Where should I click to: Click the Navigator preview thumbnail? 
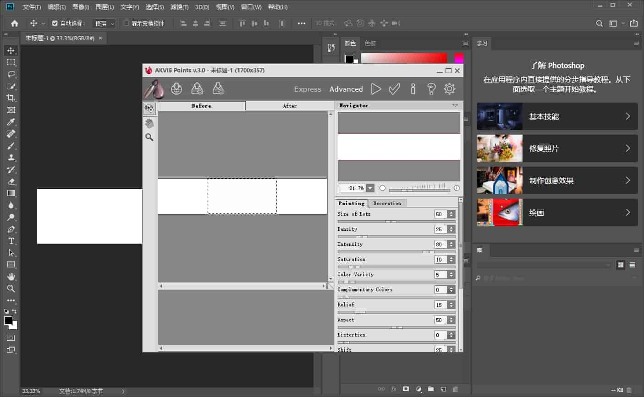(x=399, y=147)
